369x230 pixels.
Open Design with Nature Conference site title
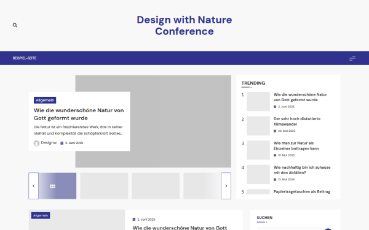tap(184, 25)
